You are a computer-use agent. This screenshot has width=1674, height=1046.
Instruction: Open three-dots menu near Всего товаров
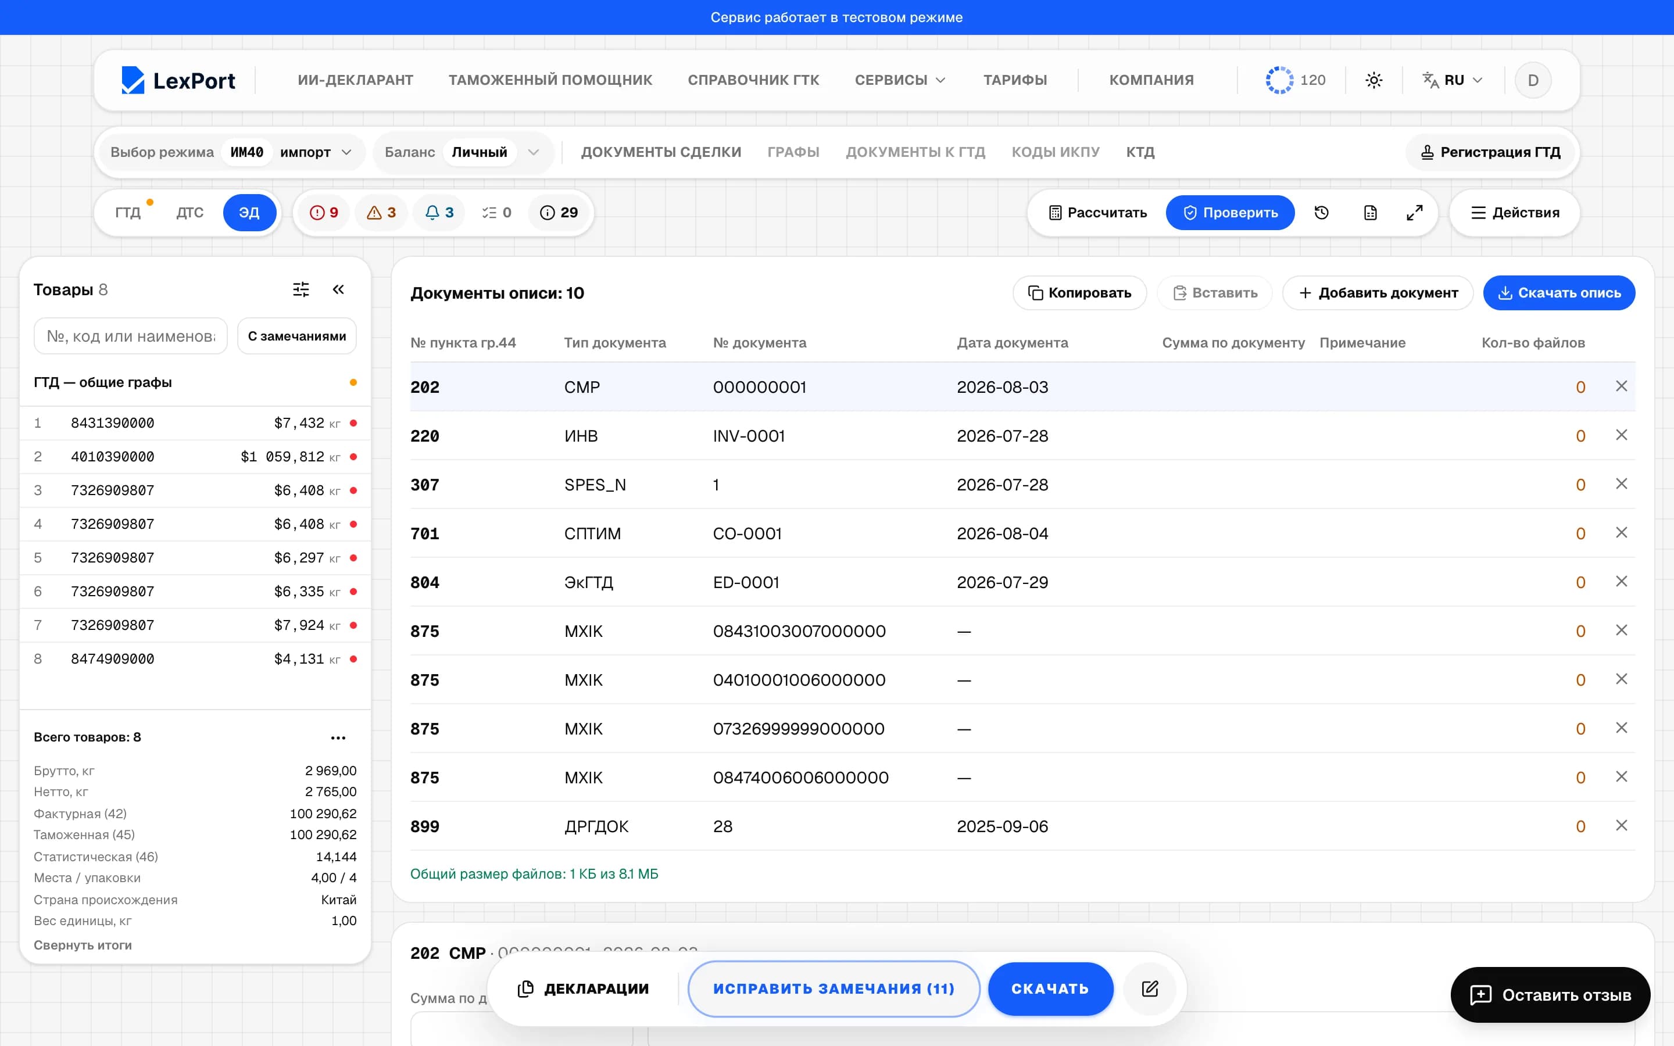point(338,737)
